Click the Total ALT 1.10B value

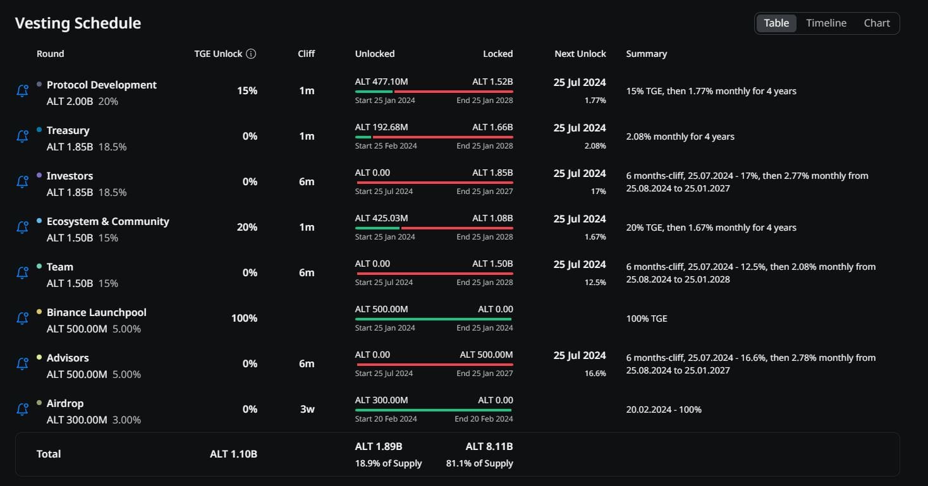(x=233, y=454)
